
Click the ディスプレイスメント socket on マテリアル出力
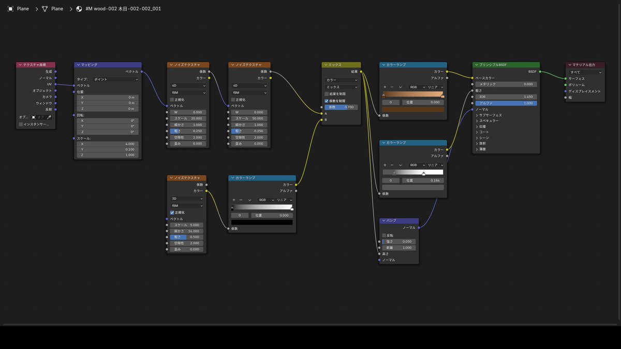pyautogui.click(x=566, y=91)
